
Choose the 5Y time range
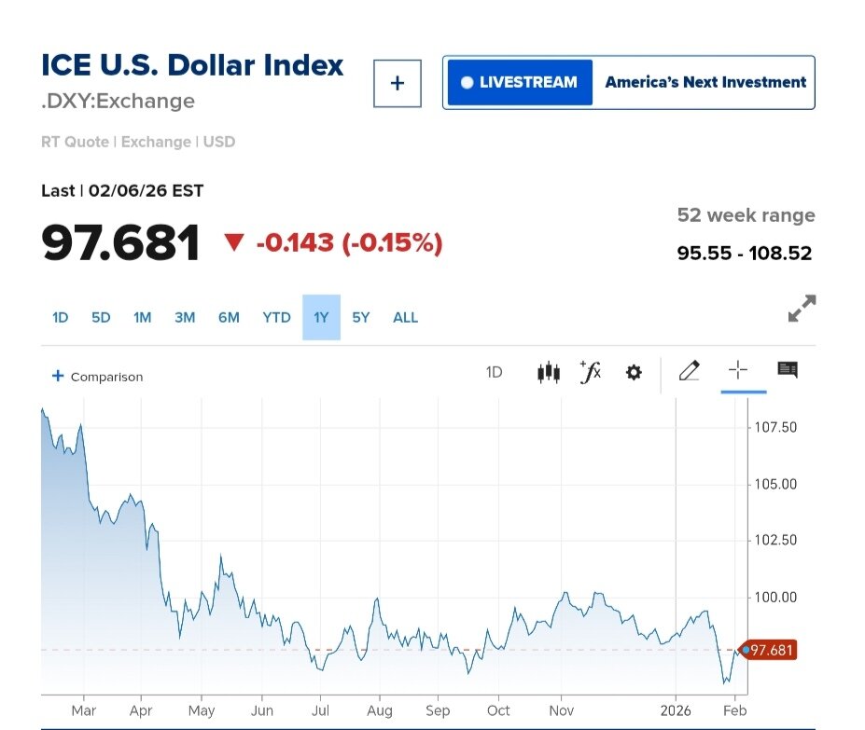(361, 318)
